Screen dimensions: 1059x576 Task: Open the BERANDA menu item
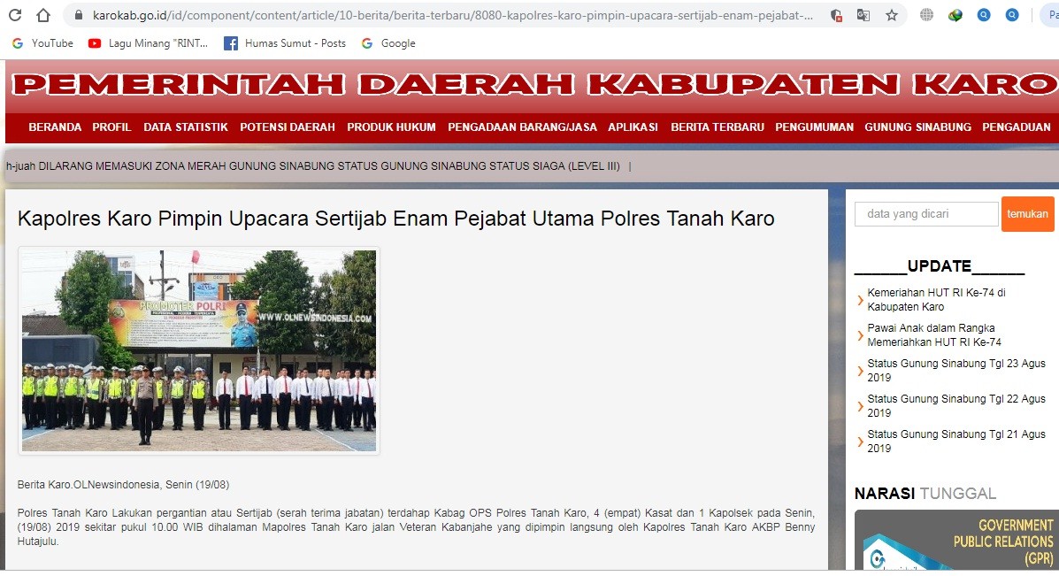(55, 127)
